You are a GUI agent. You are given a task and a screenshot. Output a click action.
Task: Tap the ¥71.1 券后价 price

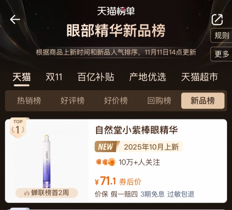(x=118, y=181)
